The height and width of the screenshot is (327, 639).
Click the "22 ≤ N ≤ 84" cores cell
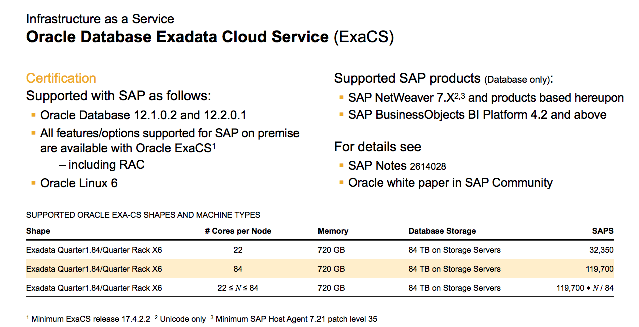coord(238,288)
